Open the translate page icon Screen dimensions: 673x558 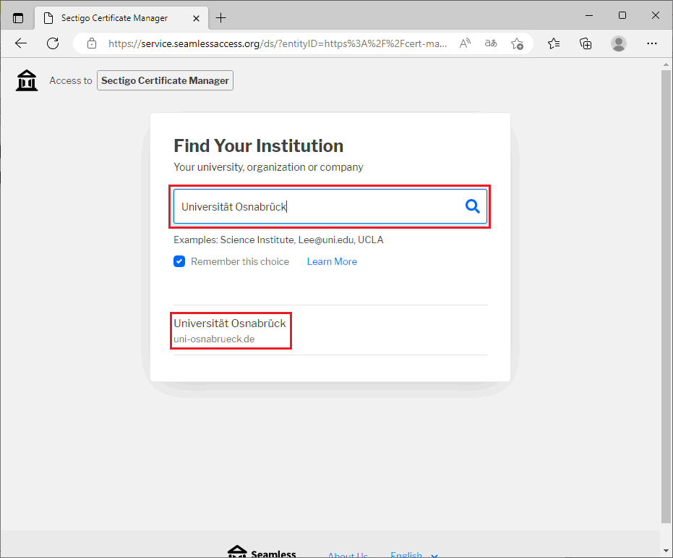pos(491,43)
